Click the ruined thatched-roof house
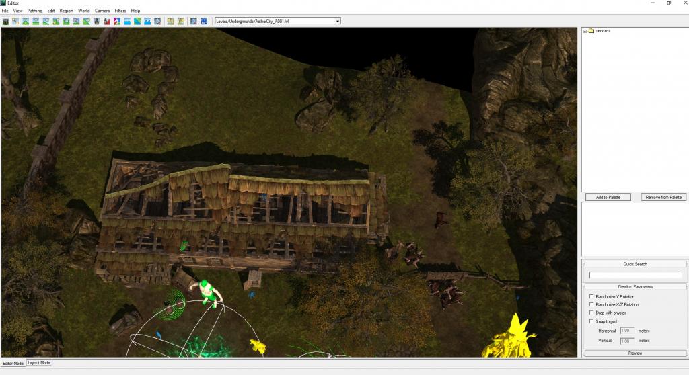The height and width of the screenshot is (375, 689). pos(243,218)
